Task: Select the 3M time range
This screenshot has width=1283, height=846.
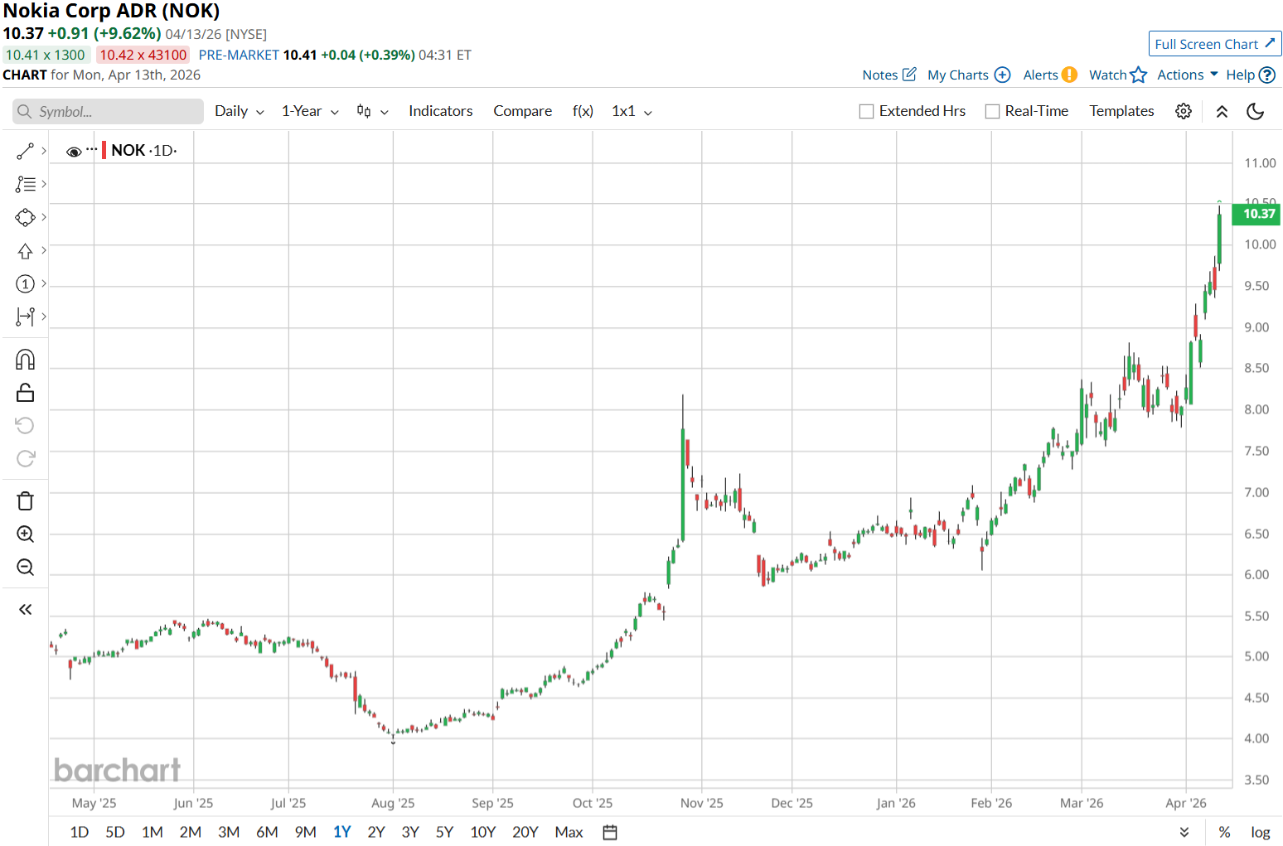Action: click(229, 832)
